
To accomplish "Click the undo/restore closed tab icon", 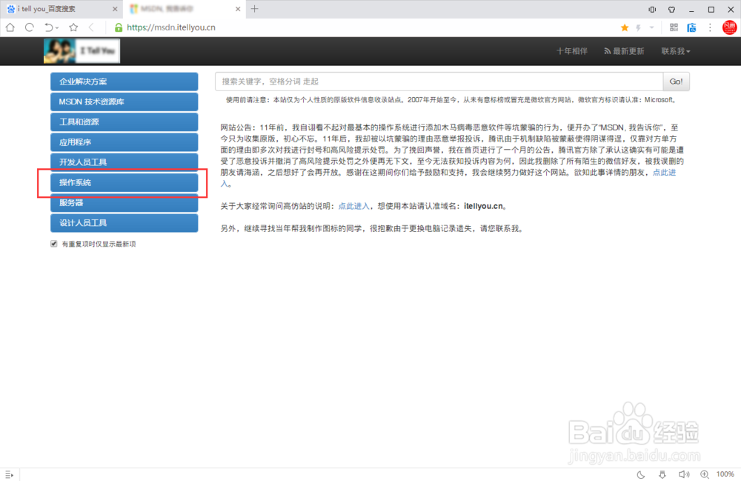I will (48, 27).
